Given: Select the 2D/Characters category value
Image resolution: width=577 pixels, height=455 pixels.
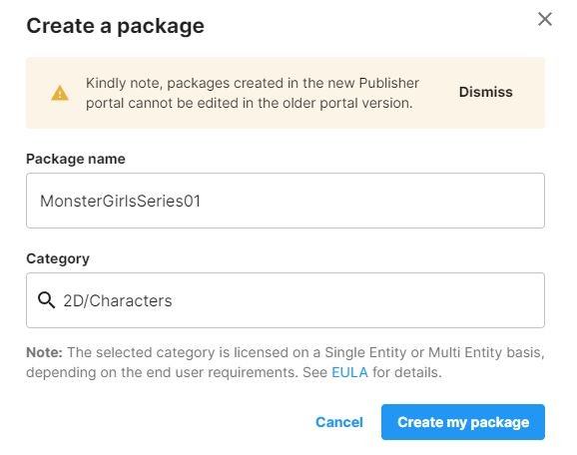Looking at the screenshot, I should tap(118, 301).
